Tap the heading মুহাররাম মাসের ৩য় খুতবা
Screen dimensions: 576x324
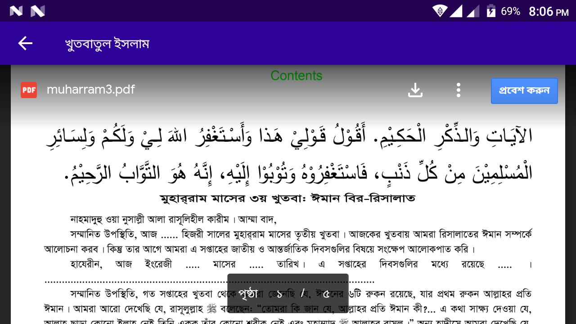pos(288,198)
